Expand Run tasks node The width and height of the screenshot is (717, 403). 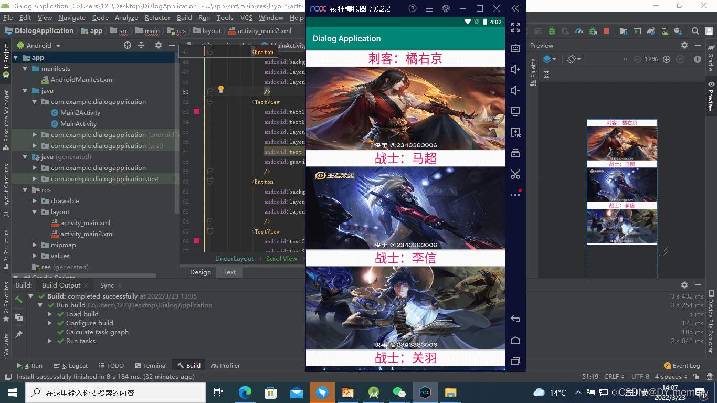pos(50,341)
